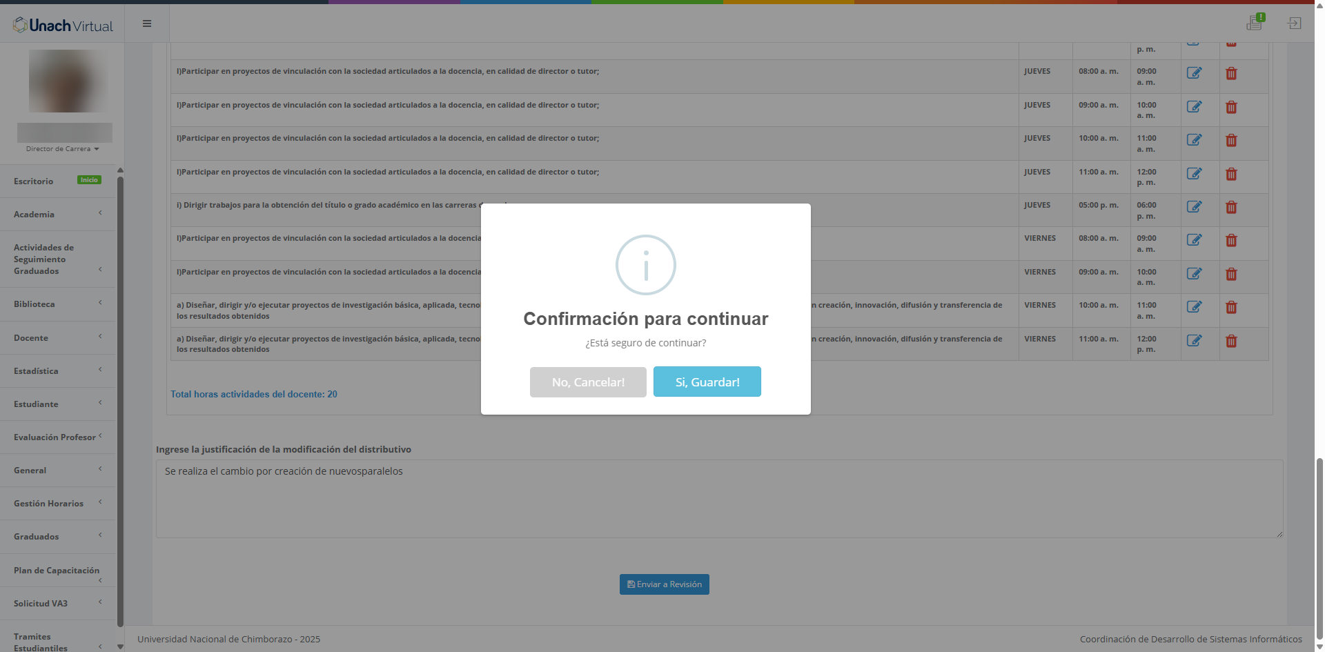The image size is (1325, 652).
Task: Delete the JUEVES 09:00 a. m. activity row
Action: (x=1231, y=107)
